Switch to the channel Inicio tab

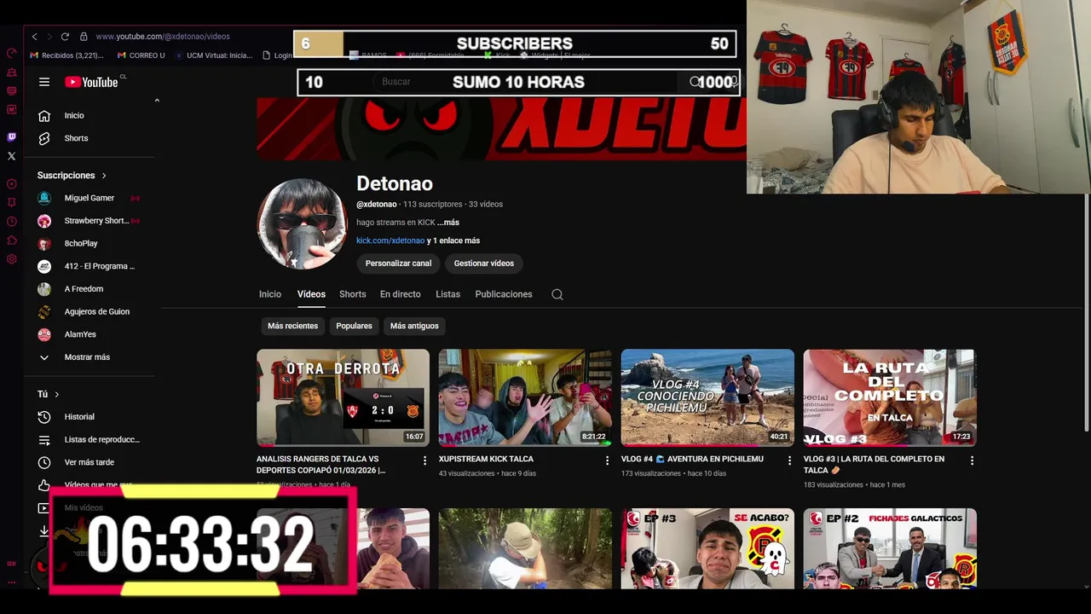[x=270, y=294]
